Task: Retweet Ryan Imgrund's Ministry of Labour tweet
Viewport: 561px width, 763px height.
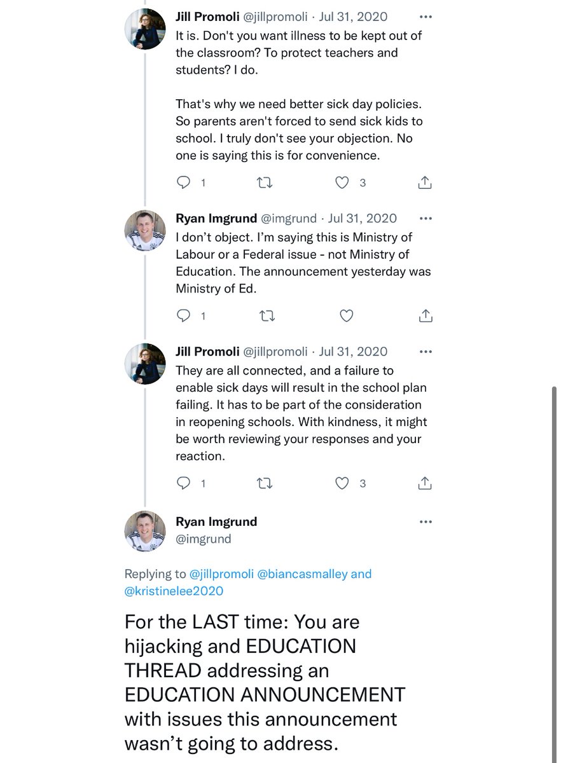Action: coord(264,315)
